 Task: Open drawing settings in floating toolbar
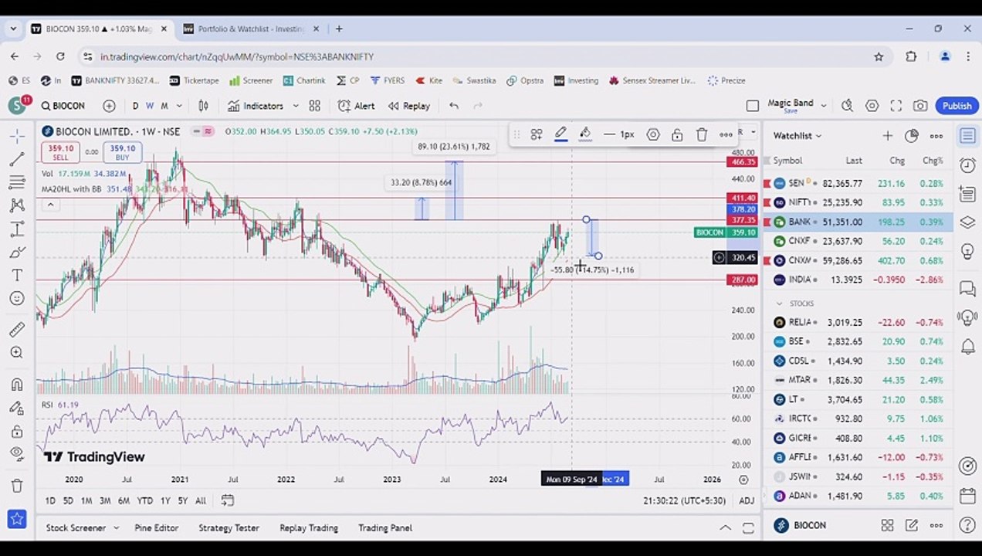point(652,134)
